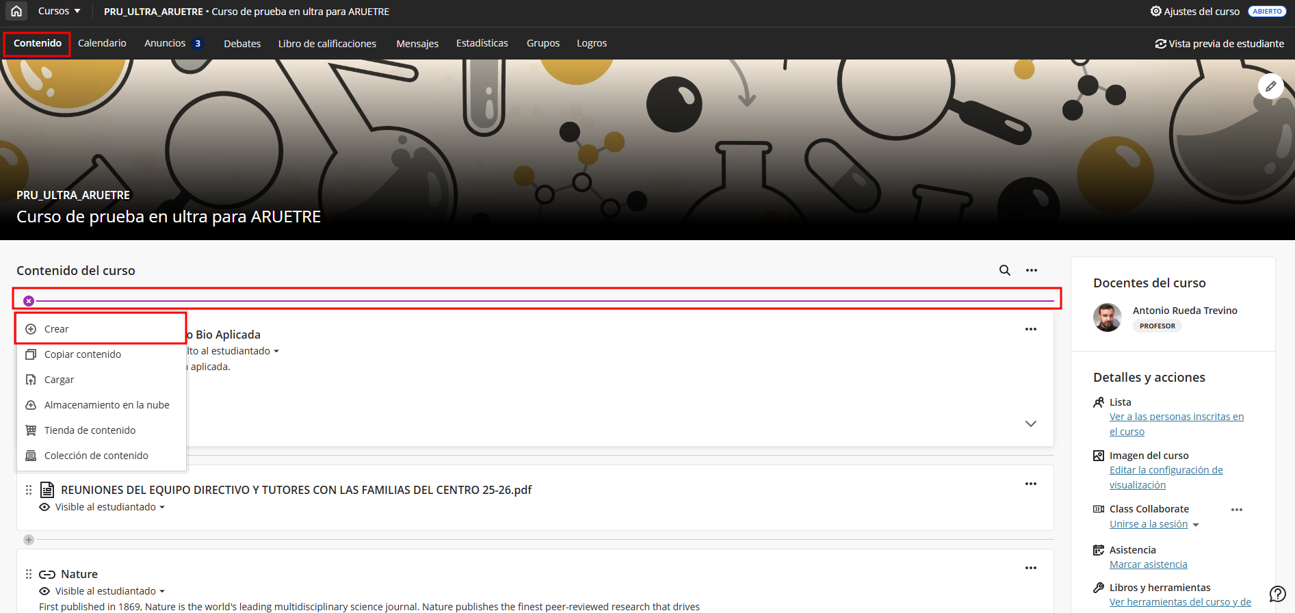Switch to Libro de calificaciones tab
The height and width of the screenshot is (613, 1295).
click(x=327, y=44)
